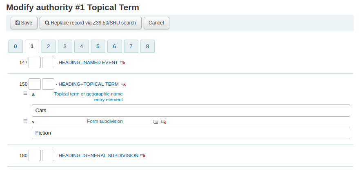Viewport: 360px width, 173px height.
Task: Select tab 8
Action: pos(147,47)
